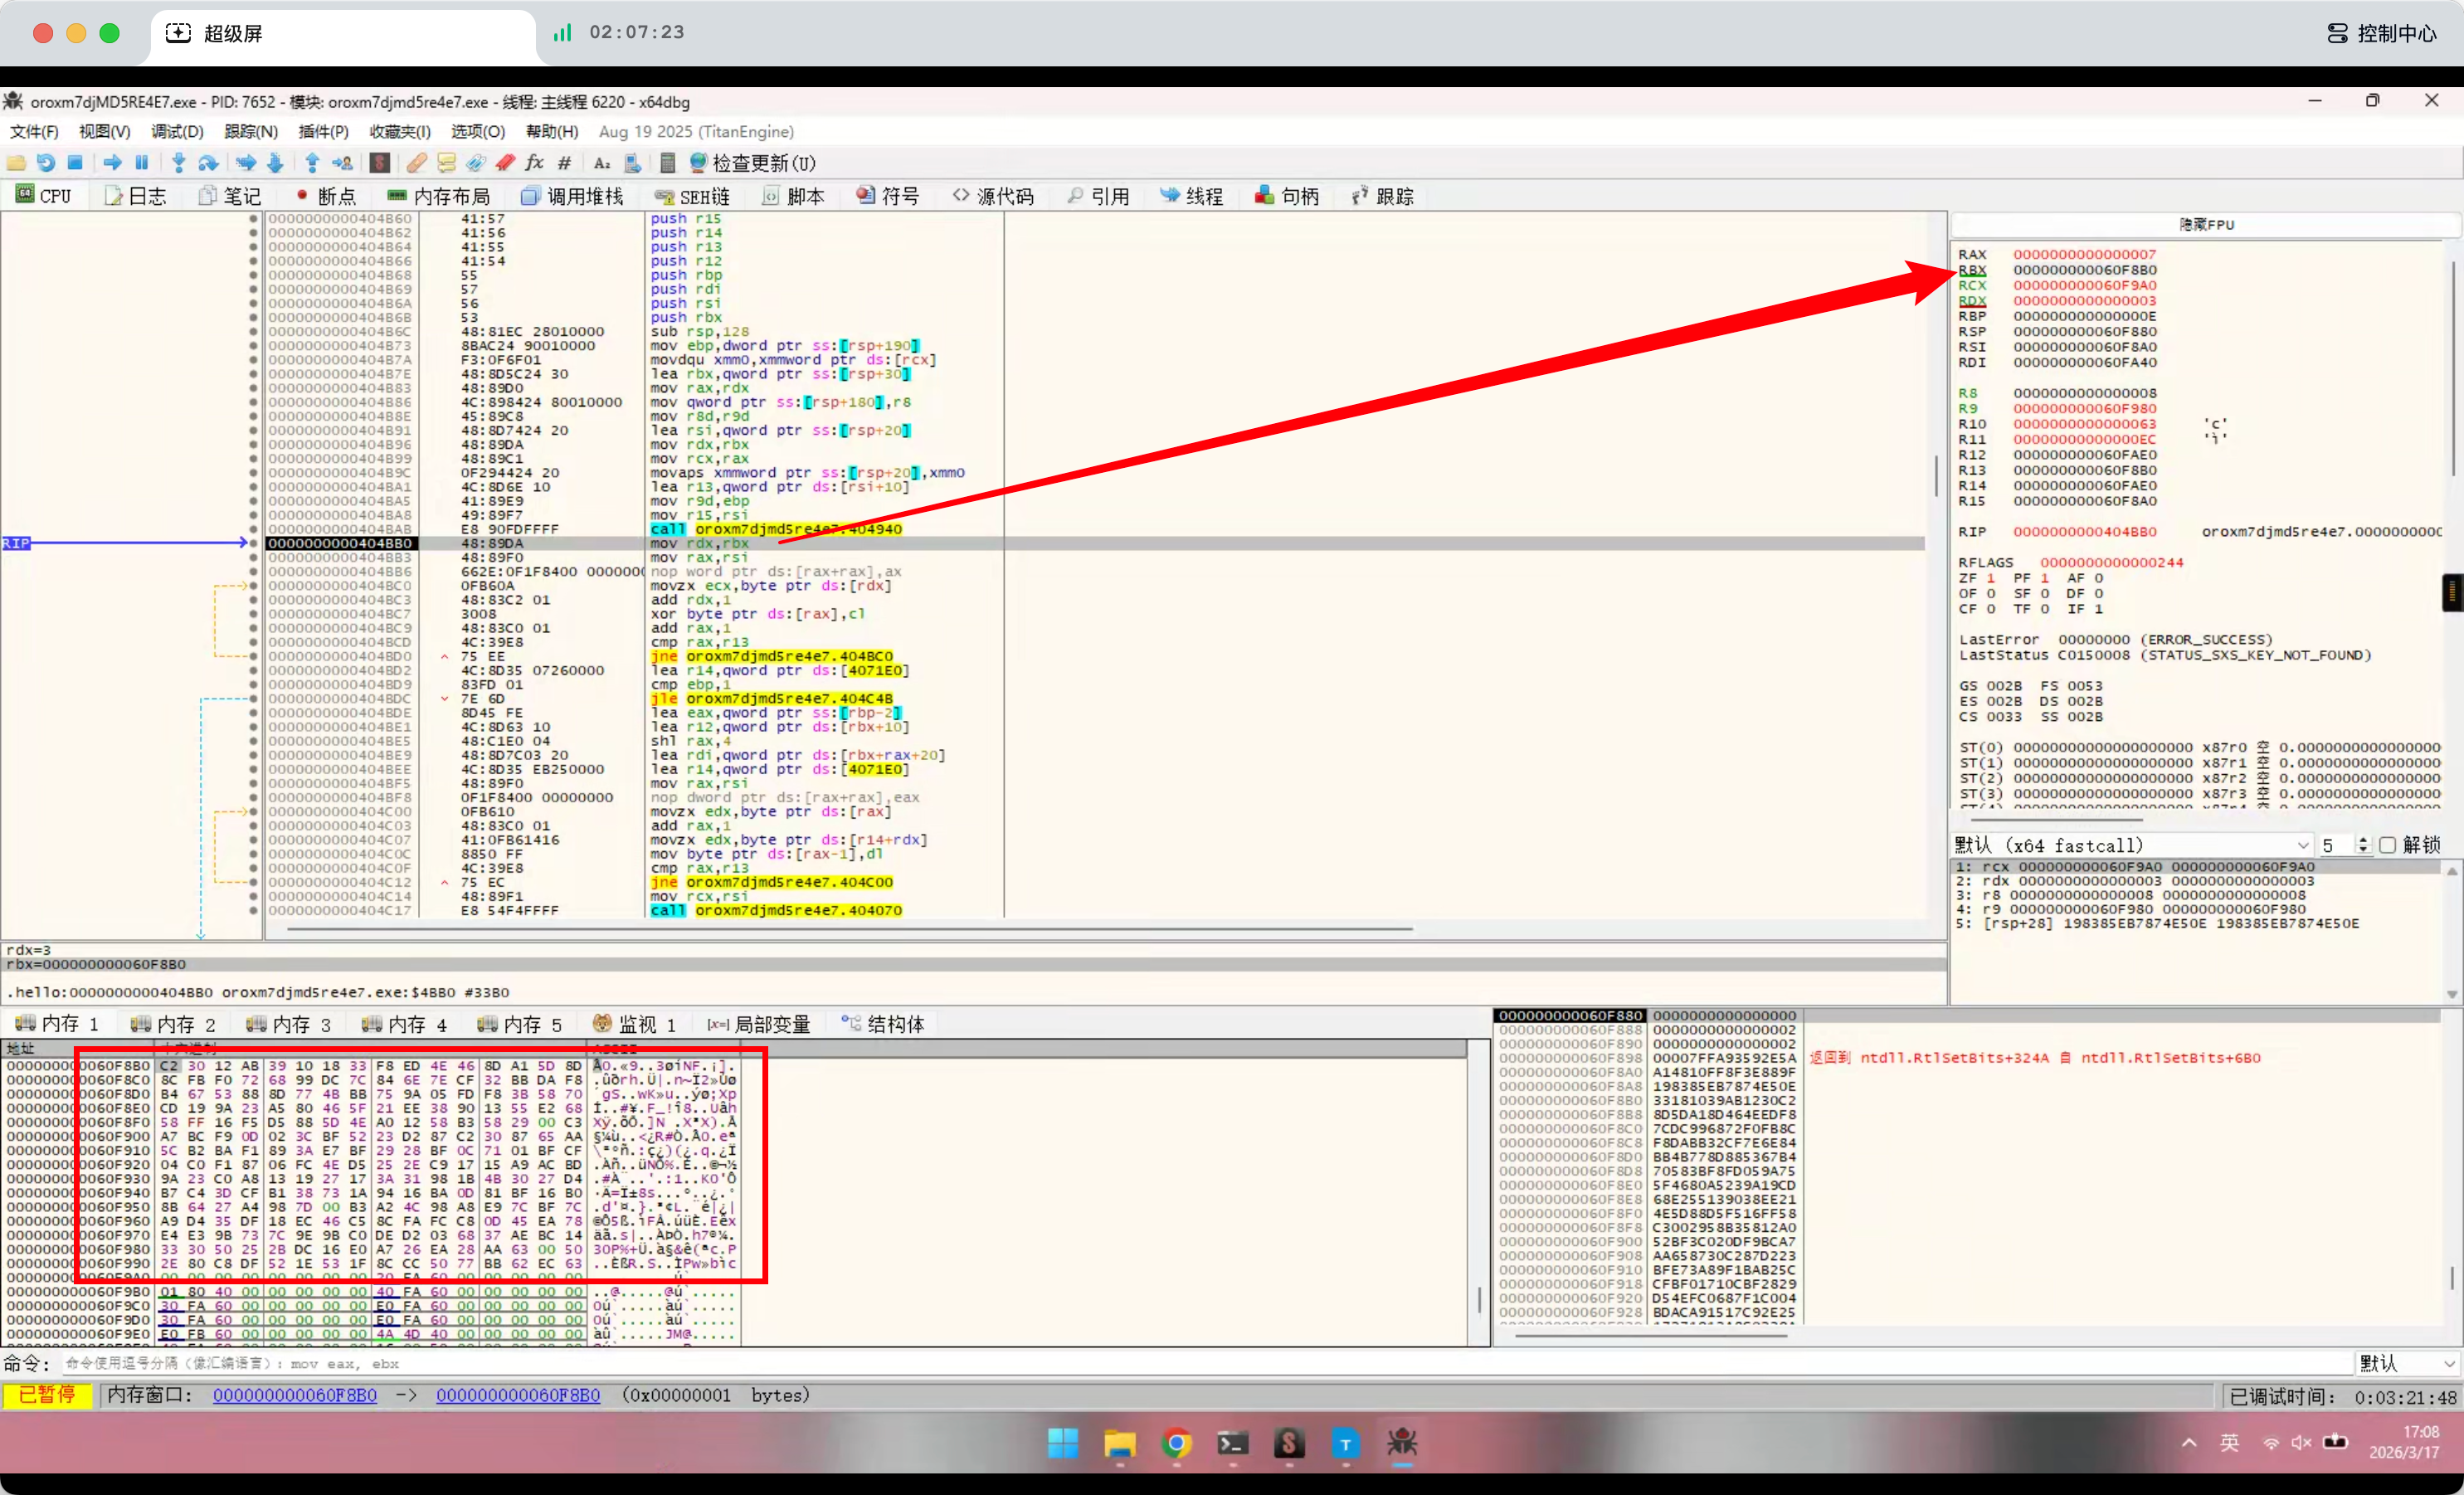Viewport: 2464px width, 1495px height.
Task: Click the fx functions toolbar icon
Action: pos(535,163)
